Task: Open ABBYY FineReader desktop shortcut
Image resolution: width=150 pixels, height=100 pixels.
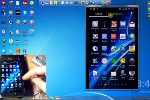Action: (x=4, y=3)
